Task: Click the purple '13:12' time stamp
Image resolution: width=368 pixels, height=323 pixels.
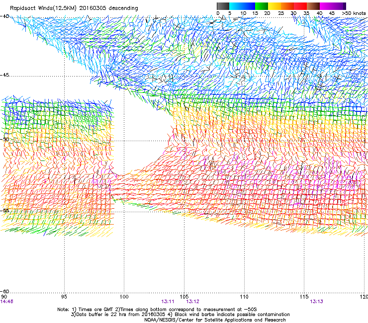Action: [x=192, y=302]
